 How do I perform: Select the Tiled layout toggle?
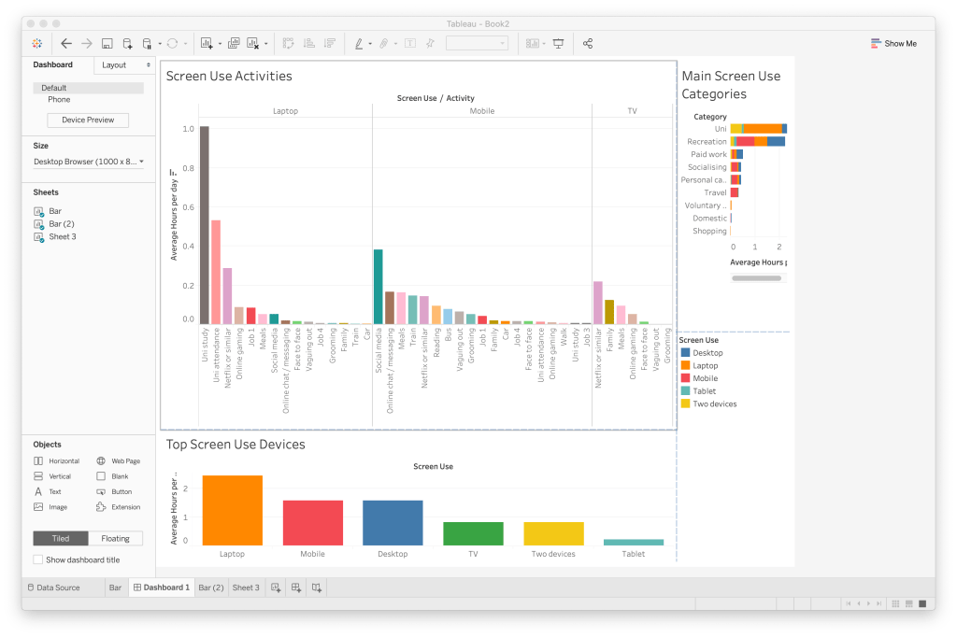(61, 538)
